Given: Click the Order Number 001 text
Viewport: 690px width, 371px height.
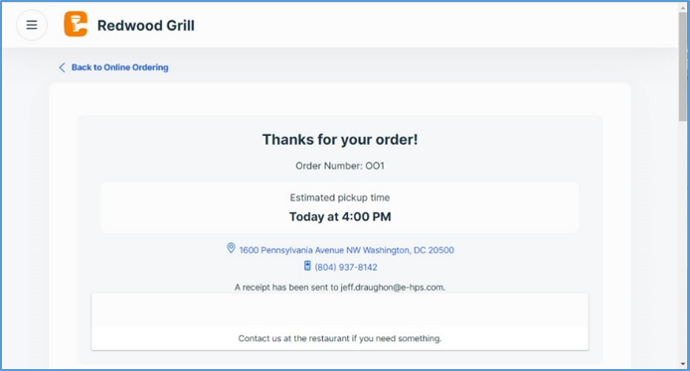Looking at the screenshot, I should pos(340,166).
